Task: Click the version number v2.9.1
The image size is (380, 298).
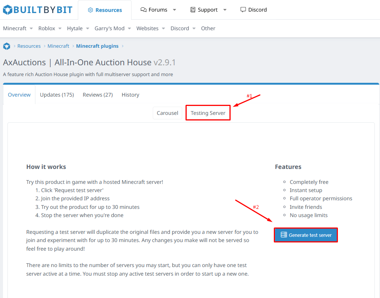Action: coord(165,63)
